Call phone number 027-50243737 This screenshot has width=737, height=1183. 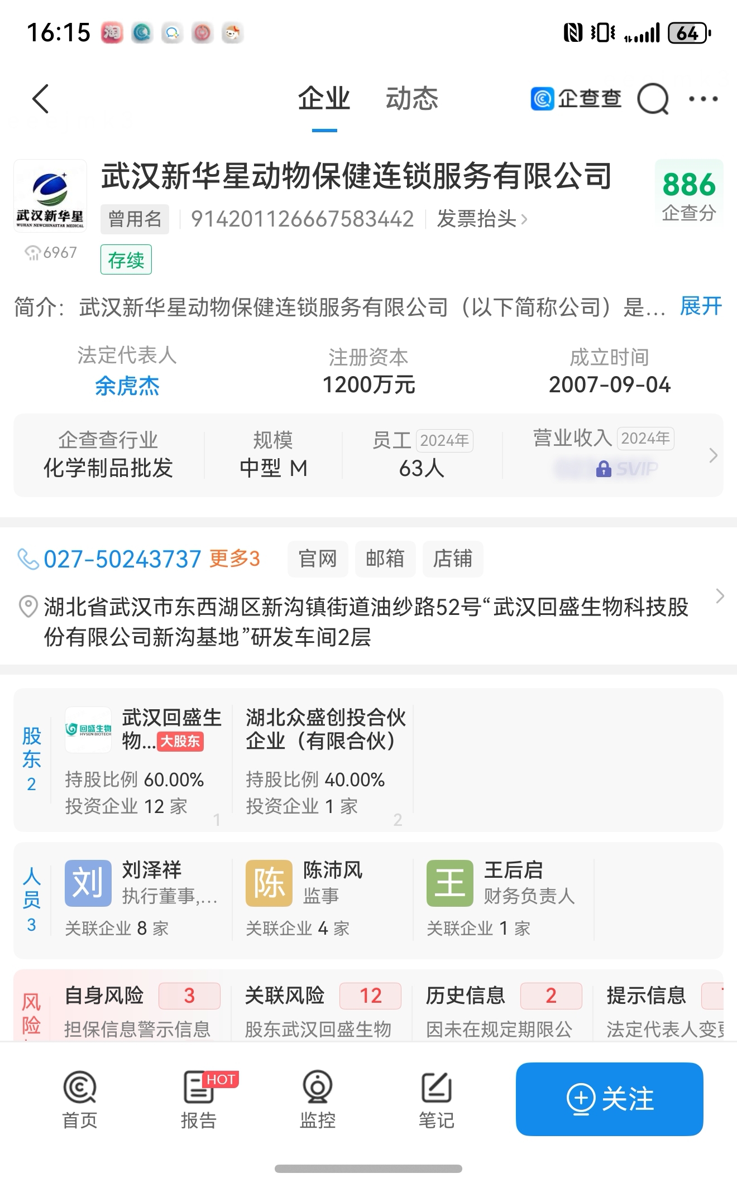[122, 559]
